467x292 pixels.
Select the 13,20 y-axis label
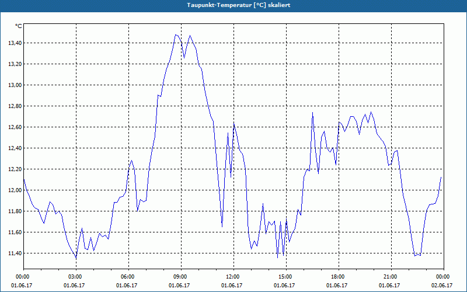[15, 64]
